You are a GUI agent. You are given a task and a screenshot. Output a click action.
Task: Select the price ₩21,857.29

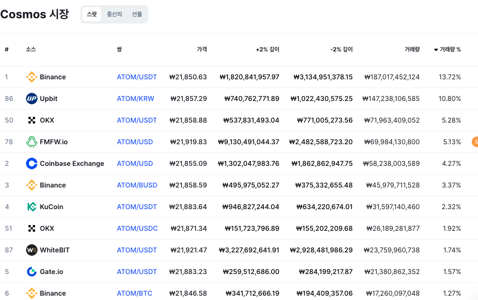pyautogui.click(x=188, y=99)
